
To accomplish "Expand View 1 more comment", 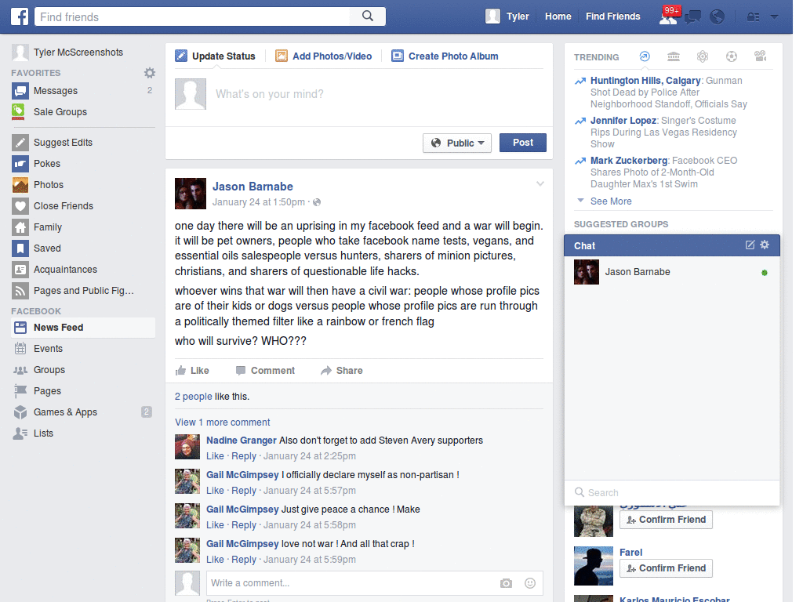I will (x=222, y=422).
